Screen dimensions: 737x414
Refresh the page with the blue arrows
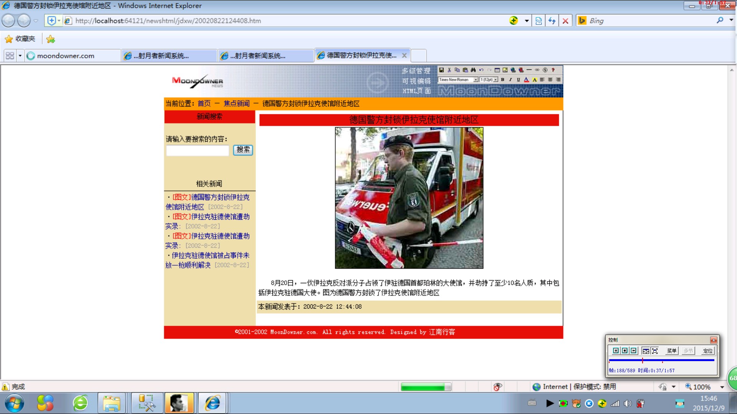pos(552,21)
